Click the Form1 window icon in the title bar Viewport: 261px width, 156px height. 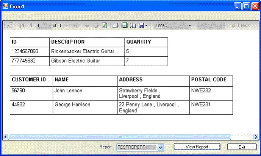5,6
